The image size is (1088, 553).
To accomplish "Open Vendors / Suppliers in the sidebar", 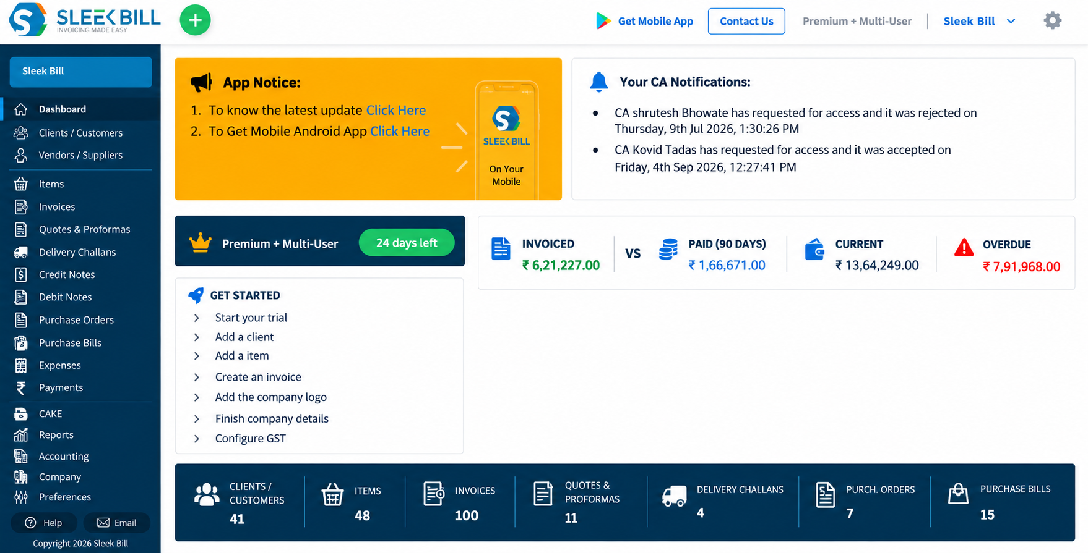I will click(x=80, y=155).
